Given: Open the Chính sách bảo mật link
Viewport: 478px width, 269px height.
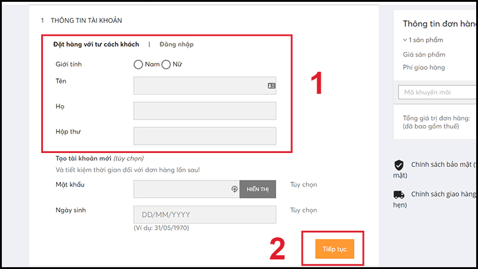Looking at the screenshot, I should 443,165.
